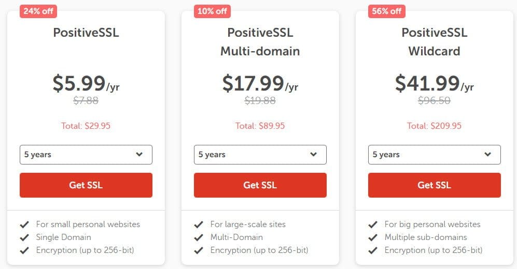The image size is (517, 269).
Task: Click the checkmark next to 'Single Domain'
Action: pos(24,237)
